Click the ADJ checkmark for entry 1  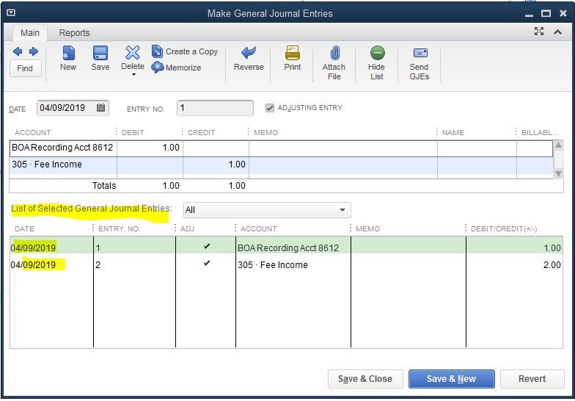pos(207,246)
